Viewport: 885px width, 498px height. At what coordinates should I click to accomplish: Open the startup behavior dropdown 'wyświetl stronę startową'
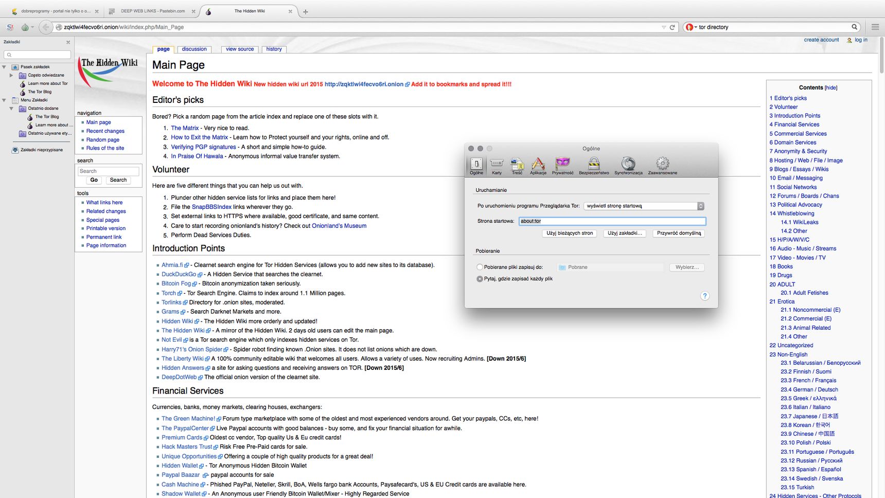pyautogui.click(x=644, y=206)
